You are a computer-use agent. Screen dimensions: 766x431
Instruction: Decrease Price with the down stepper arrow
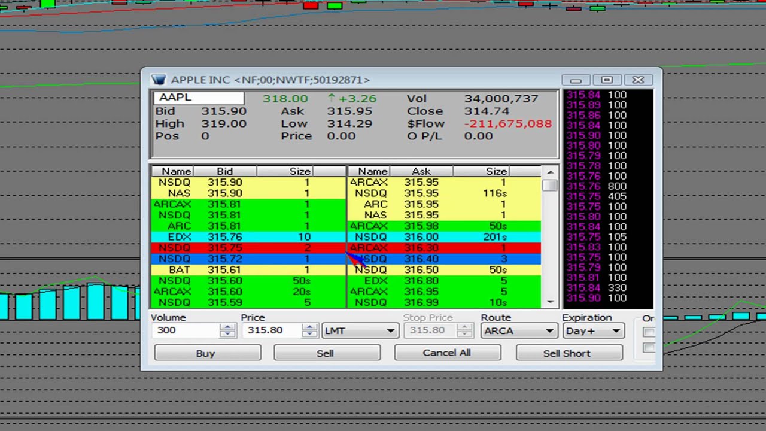[309, 334]
